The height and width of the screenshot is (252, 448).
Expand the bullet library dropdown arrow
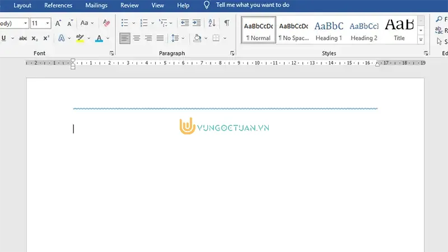(133, 23)
